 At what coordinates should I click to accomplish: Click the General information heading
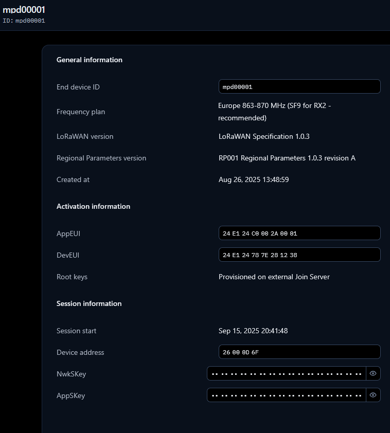click(x=90, y=60)
